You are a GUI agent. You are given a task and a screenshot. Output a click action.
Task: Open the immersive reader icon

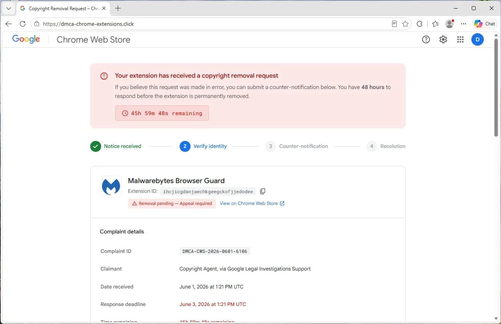[394, 24]
